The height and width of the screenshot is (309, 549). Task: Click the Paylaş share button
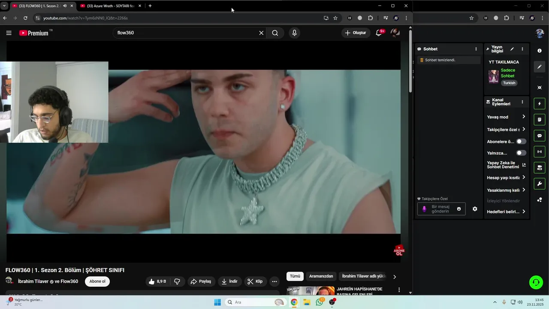coord(201,282)
